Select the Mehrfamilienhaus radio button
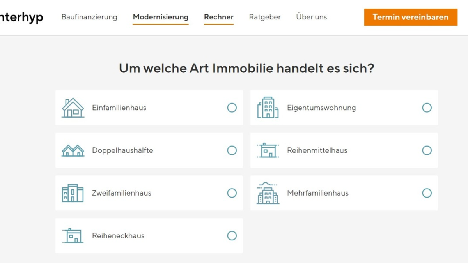Screen dimensions: 468x263 tap(427, 193)
